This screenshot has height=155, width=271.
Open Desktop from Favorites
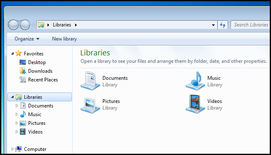(37, 62)
